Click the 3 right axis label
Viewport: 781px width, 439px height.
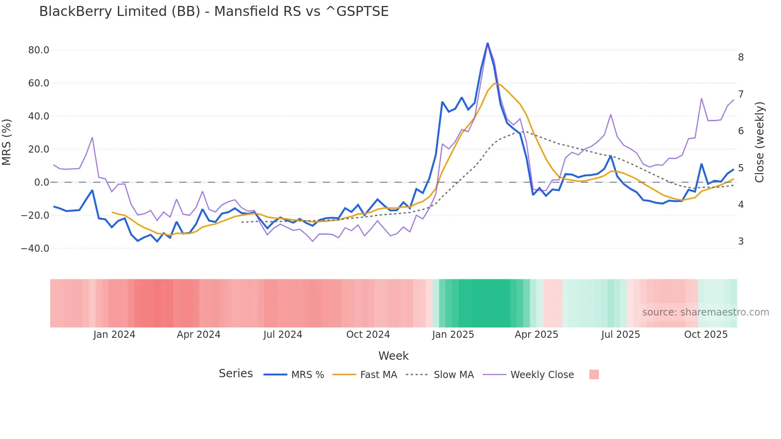[741, 241]
